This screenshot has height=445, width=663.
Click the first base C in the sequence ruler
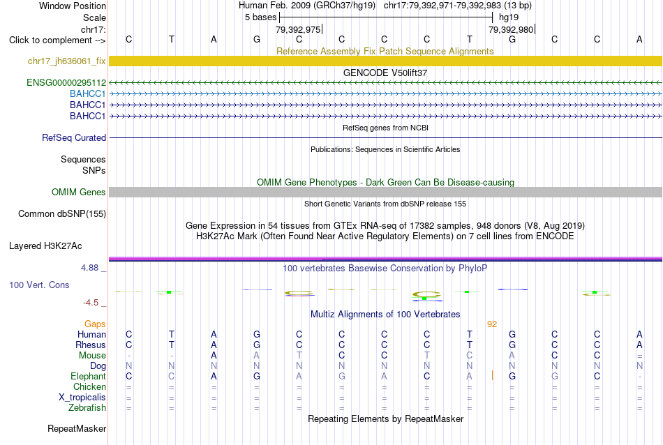point(129,39)
